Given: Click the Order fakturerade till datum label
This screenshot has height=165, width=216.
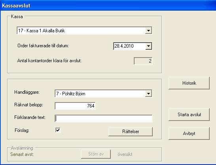Looking at the screenshot, I should [x=43, y=46].
